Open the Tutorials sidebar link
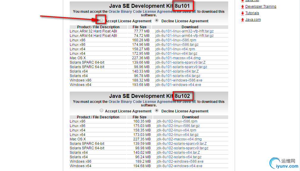The height and width of the screenshot is (171, 300). 252,13
